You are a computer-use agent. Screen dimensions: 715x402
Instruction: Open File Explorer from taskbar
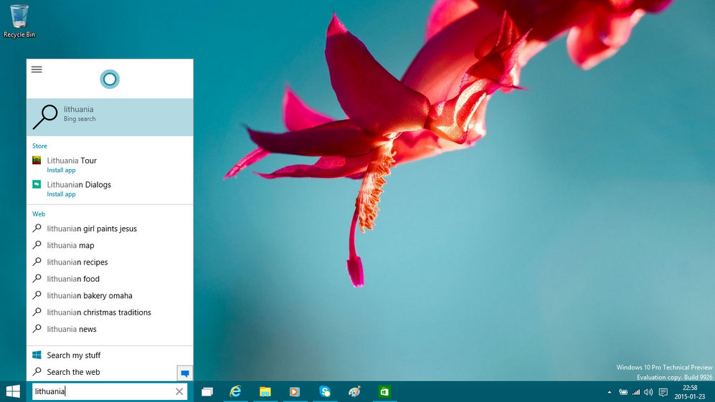click(x=265, y=392)
